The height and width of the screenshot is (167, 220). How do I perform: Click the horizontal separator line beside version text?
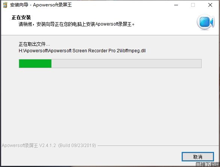point(158,146)
